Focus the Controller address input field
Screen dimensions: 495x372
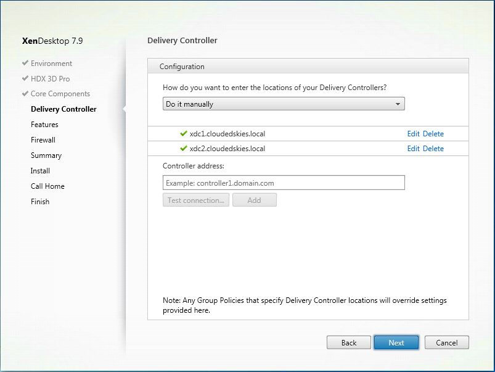(284, 183)
